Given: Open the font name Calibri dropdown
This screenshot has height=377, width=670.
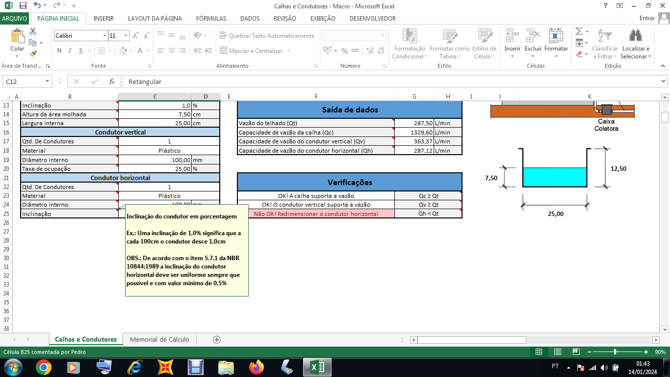Looking at the screenshot, I should pos(104,36).
